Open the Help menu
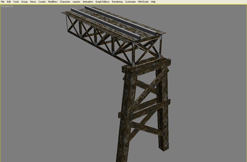 pos(153,2)
